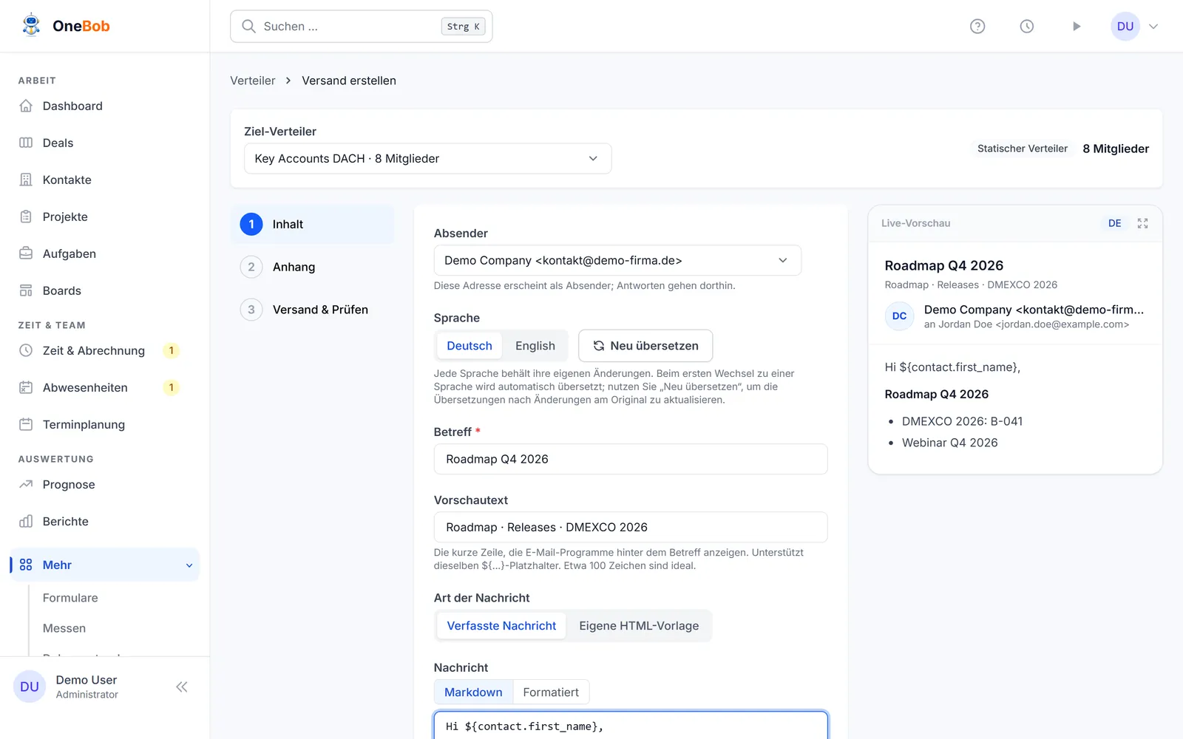
Task: Collapse the Mehr menu section
Action: click(x=105, y=565)
